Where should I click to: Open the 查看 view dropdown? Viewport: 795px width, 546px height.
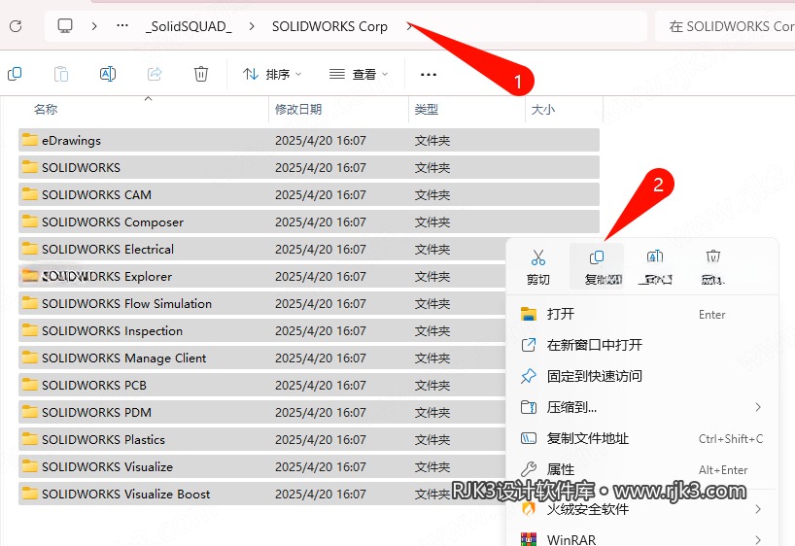[359, 75]
